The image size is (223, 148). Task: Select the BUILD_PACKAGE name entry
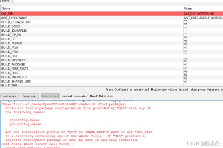(x=13, y=64)
